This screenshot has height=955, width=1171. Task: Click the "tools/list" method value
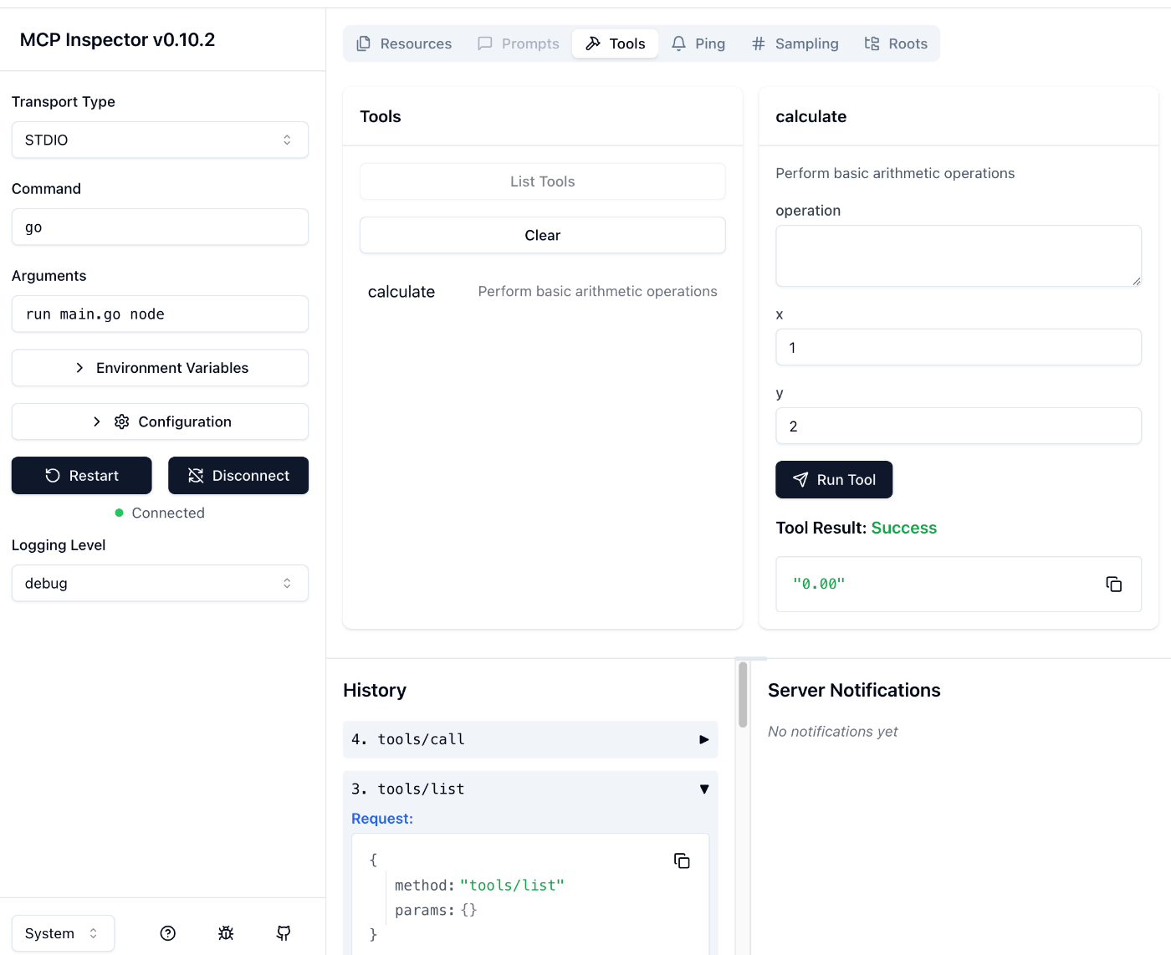pos(512,885)
